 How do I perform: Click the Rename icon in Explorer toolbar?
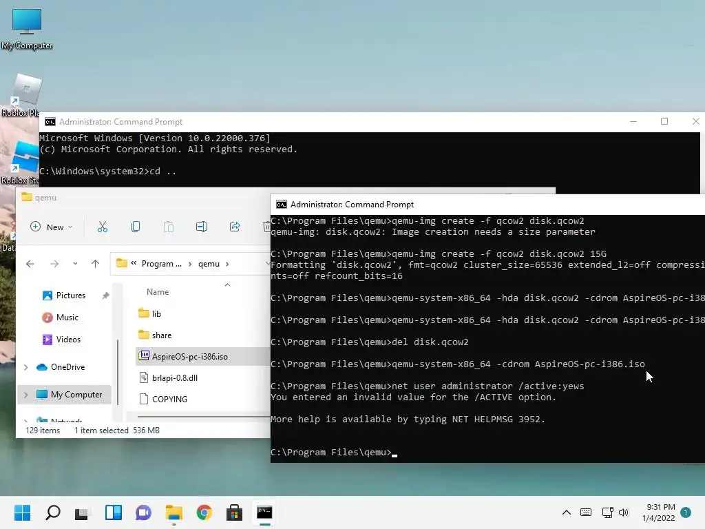click(x=202, y=227)
